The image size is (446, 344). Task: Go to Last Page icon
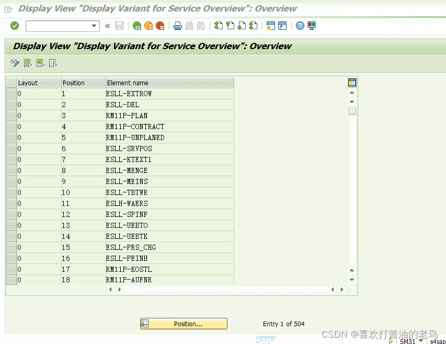tap(253, 26)
